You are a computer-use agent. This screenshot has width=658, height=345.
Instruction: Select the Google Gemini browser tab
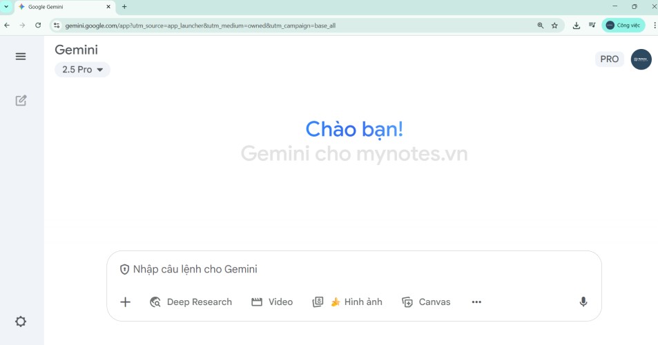[62, 7]
